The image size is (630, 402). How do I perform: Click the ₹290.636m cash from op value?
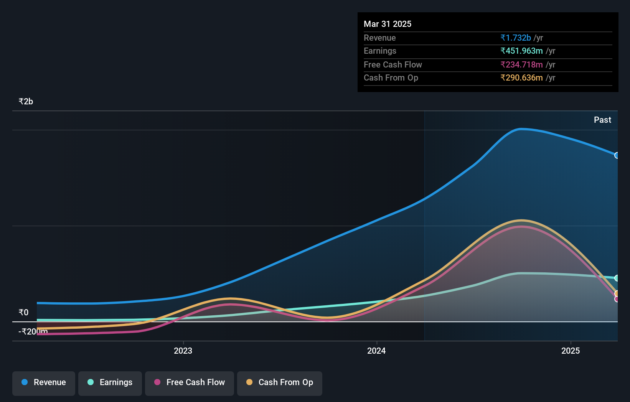pos(521,78)
